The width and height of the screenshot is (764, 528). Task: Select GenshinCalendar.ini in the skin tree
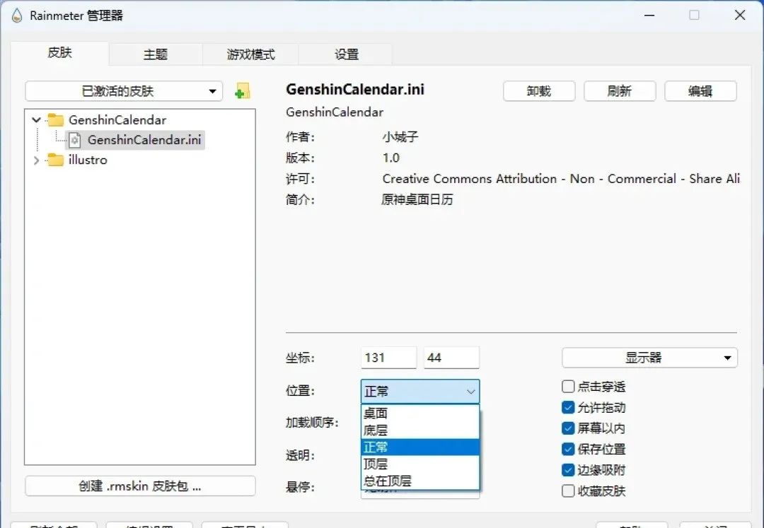tap(144, 140)
